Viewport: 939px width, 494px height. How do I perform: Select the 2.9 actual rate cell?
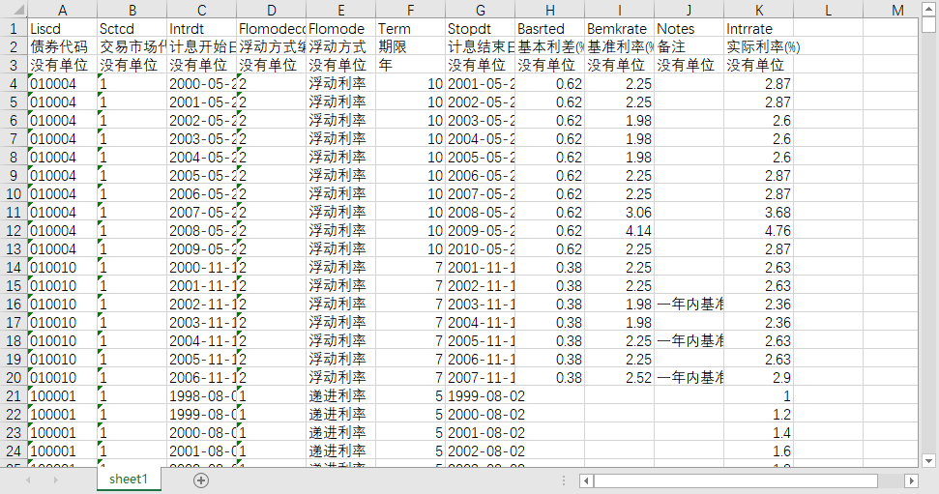click(759, 378)
